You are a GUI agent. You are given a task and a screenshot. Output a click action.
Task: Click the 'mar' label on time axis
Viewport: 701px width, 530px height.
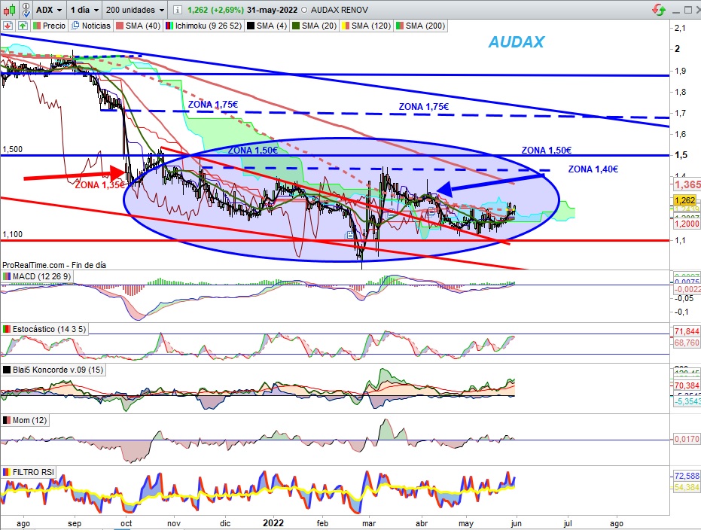coord(369,523)
